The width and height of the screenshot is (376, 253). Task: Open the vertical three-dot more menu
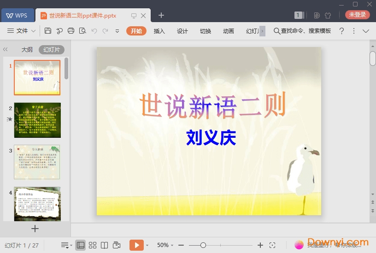coord(354,31)
